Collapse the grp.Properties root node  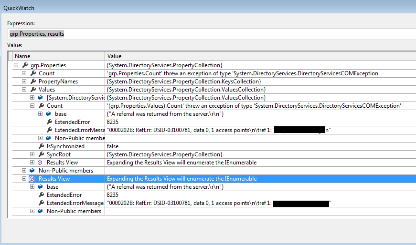click(16, 65)
